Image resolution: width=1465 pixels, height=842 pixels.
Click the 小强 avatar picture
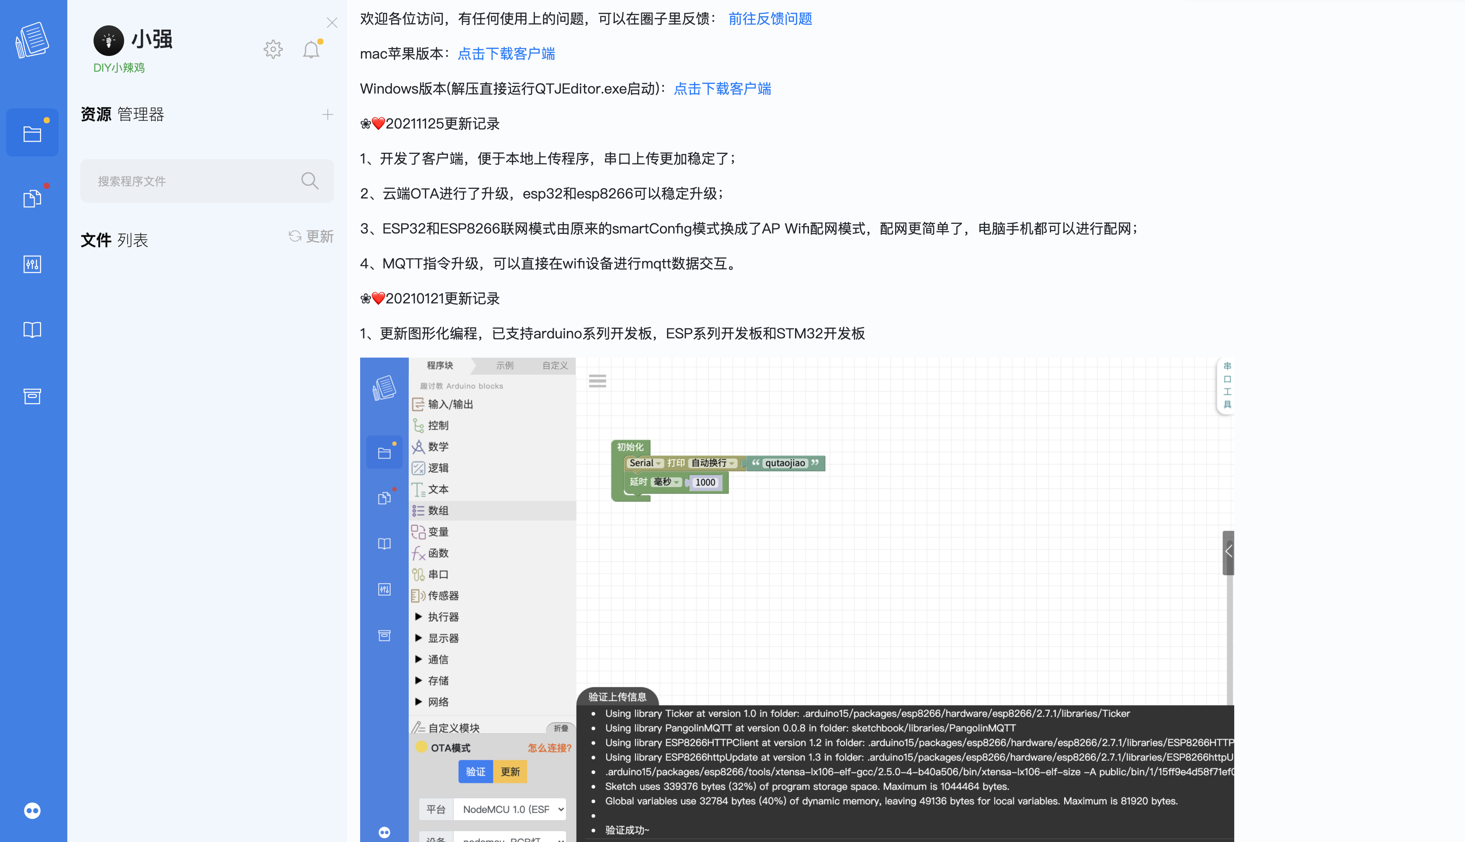click(109, 41)
